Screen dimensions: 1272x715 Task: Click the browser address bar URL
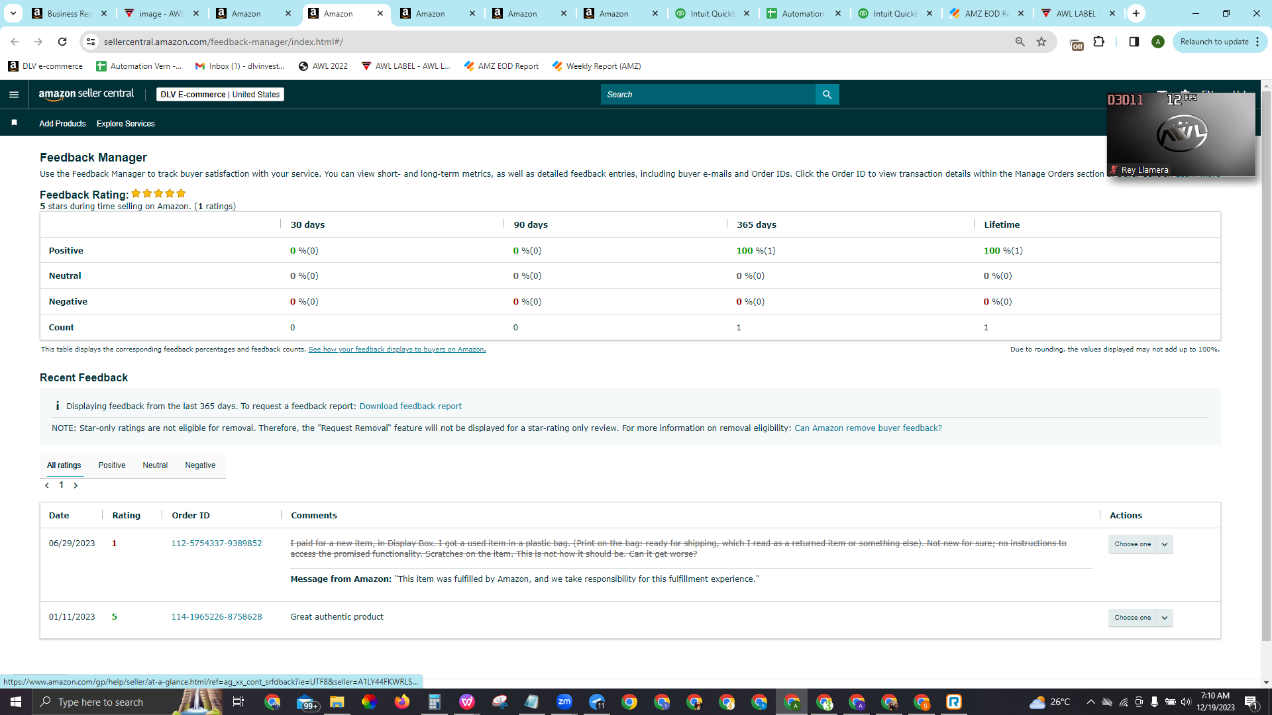coord(223,42)
